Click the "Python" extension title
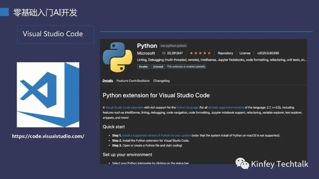Image resolution: width=319 pixels, height=179 pixels. 147,46
